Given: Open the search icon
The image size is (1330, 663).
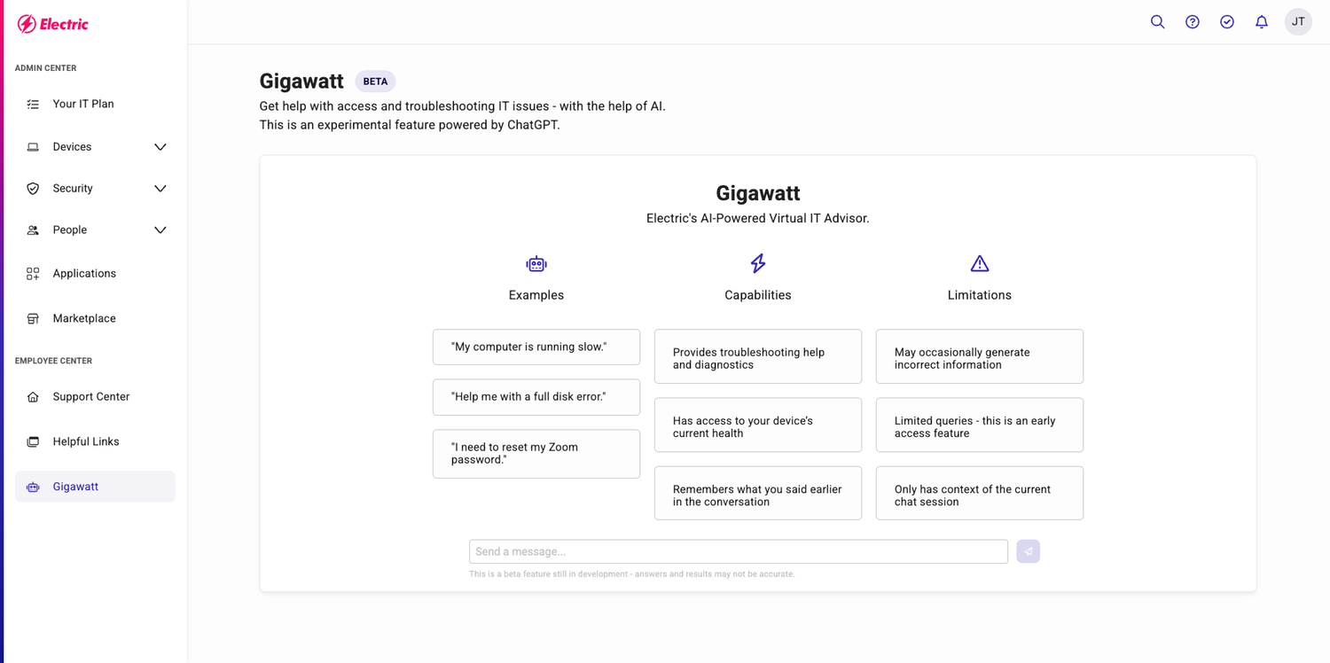Looking at the screenshot, I should pyautogui.click(x=1157, y=21).
